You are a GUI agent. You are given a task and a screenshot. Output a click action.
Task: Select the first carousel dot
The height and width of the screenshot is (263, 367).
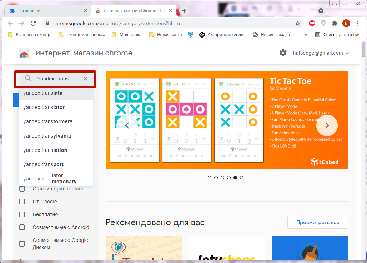(x=210, y=178)
